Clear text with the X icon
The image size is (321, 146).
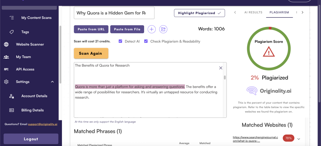pyautogui.click(x=221, y=68)
